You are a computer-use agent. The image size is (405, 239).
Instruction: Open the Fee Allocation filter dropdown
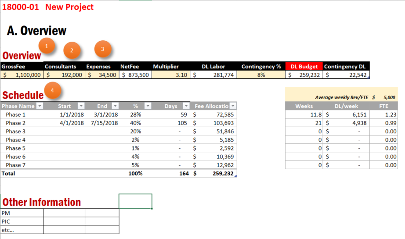pyautogui.click(x=233, y=106)
